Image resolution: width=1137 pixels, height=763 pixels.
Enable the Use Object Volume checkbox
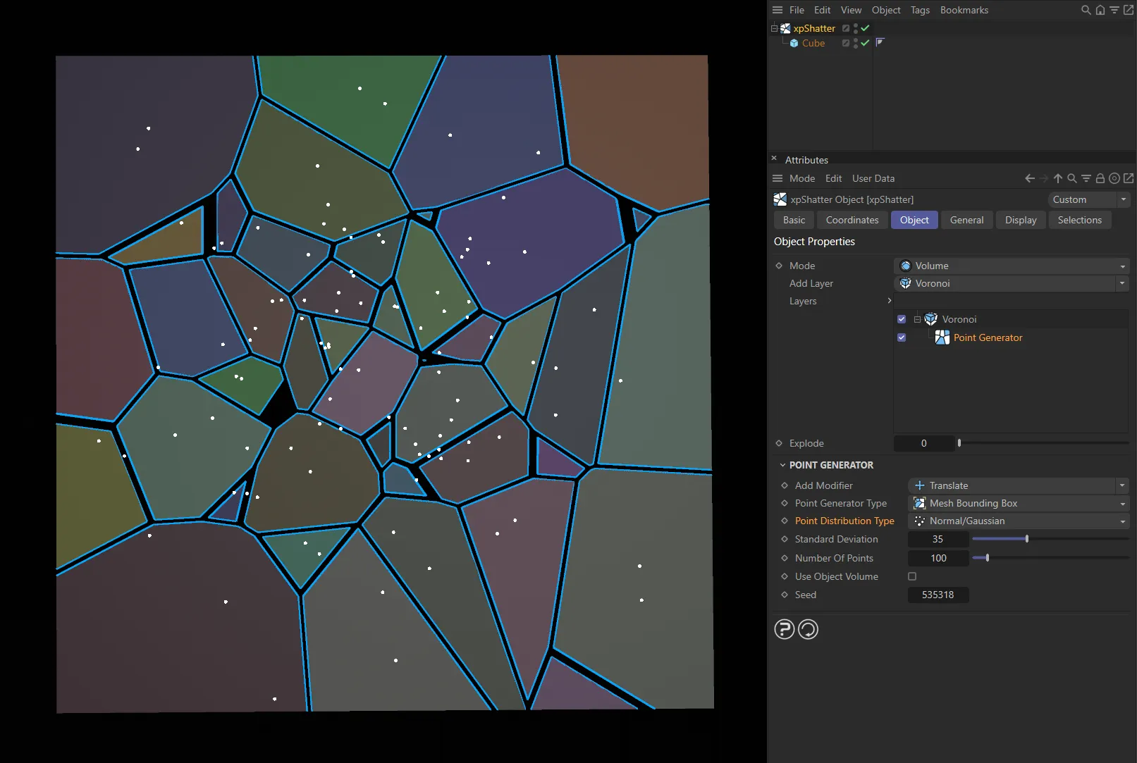[x=911, y=576]
